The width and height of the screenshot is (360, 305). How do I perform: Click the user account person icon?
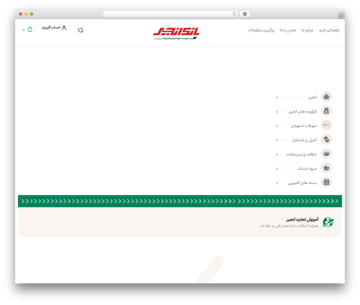(64, 28)
